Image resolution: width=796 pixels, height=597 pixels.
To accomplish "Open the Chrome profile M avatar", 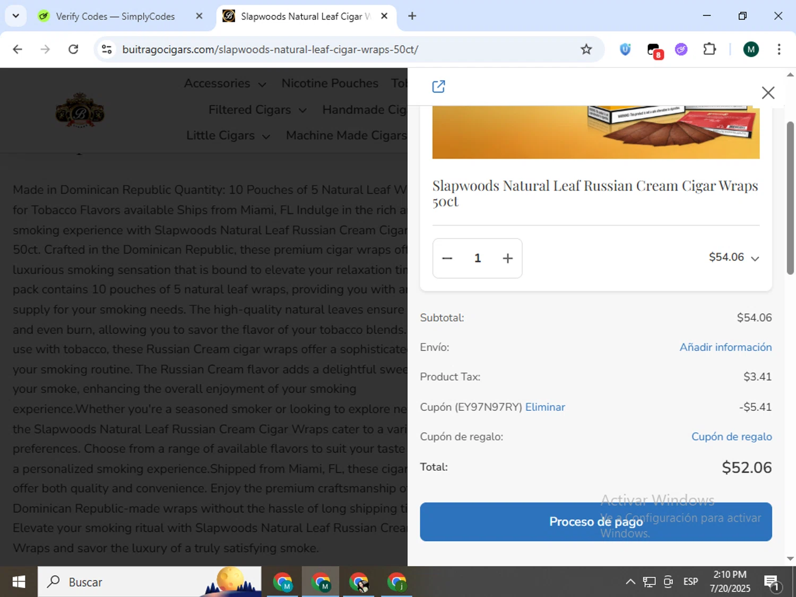I will pyautogui.click(x=751, y=49).
